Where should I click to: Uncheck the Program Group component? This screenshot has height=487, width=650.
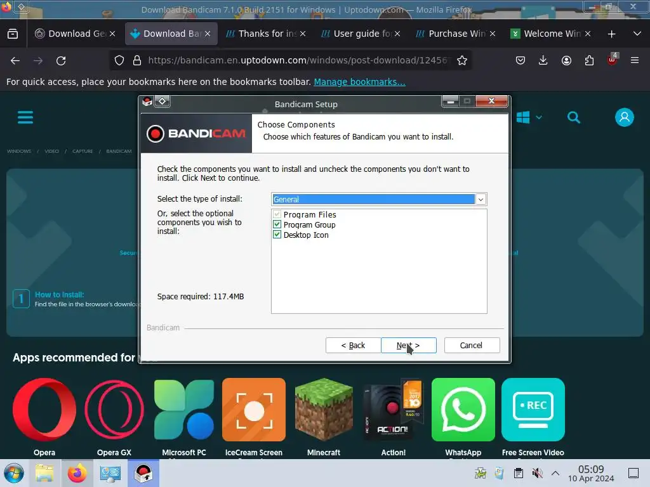(277, 224)
